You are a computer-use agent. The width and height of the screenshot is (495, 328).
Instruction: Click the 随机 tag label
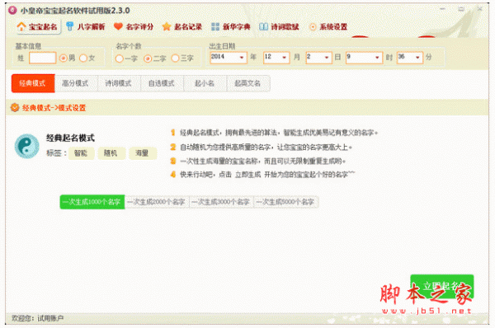[111, 153]
